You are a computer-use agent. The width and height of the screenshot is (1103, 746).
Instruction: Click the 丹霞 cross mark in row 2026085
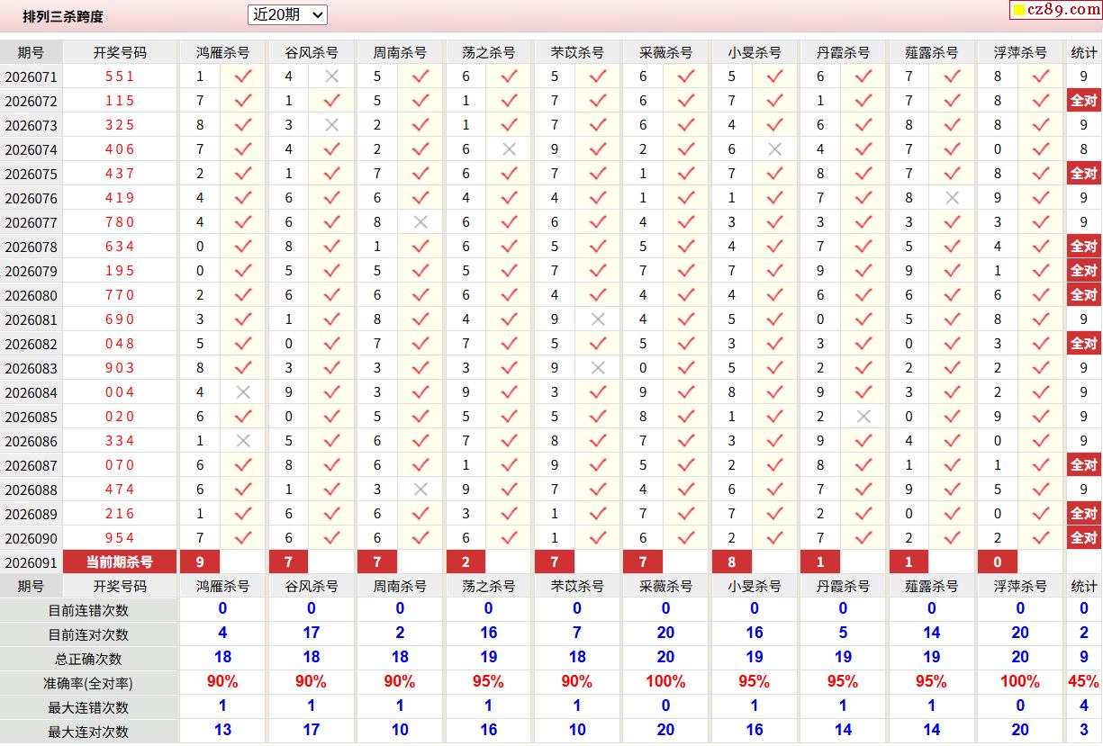pyautogui.click(x=863, y=417)
